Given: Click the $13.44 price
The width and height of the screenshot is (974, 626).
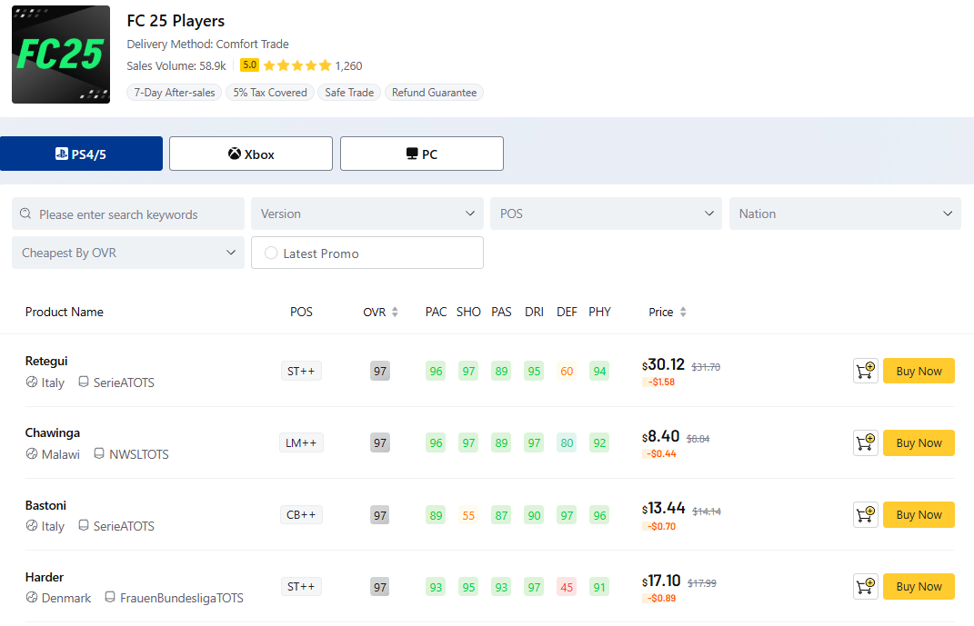Looking at the screenshot, I should tap(663, 509).
